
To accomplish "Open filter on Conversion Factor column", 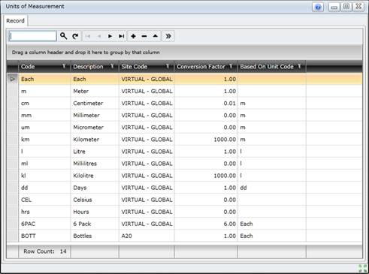I will pyautogui.click(x=231, y=66).
